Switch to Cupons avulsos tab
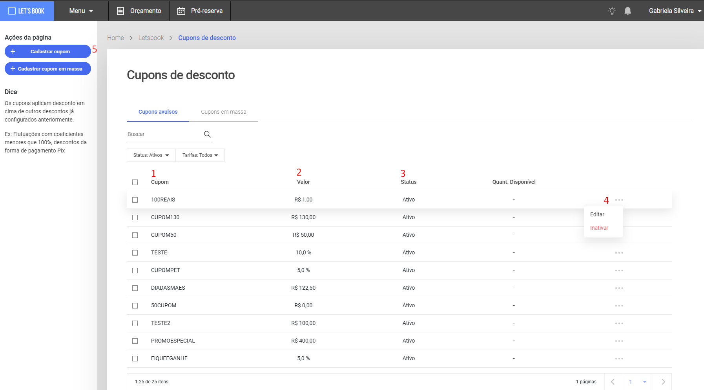The height and width of the screenshot is (390, 704). 158,112
